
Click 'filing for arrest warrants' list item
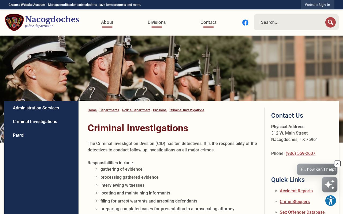tap(149, 201)
